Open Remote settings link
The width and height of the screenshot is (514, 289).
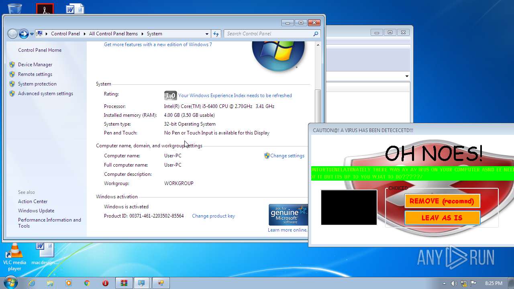pyautogui.click(x=35, y=74)
